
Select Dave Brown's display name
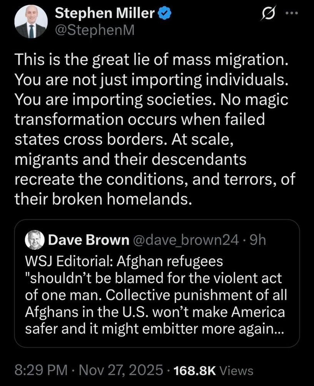88,239
